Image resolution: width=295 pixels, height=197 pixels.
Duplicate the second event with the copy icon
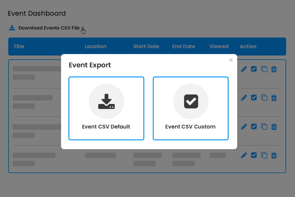point(264,97)
